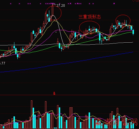Viewport: 139px width, 129px height.
Task: Select the red circle around middle peak
Action: 89,27
